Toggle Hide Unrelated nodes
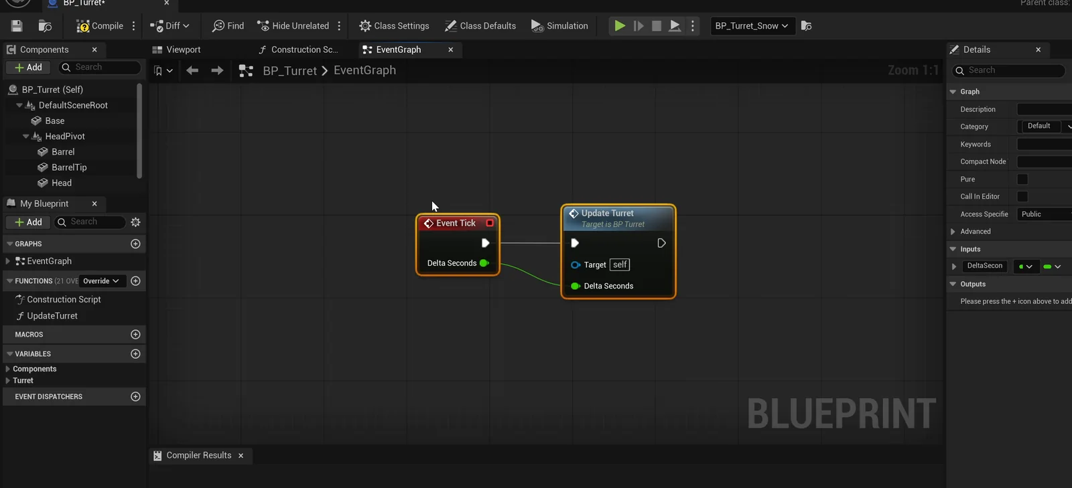The height and width of the screenshot is (488, 1072). pyautogui.click(x=293, y=26)
